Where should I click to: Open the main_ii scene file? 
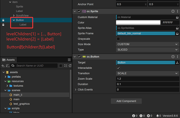pos(18,95)
